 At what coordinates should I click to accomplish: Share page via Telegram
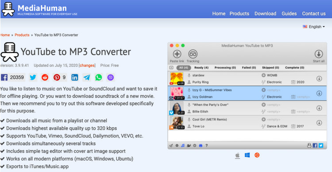click(87, 78)
